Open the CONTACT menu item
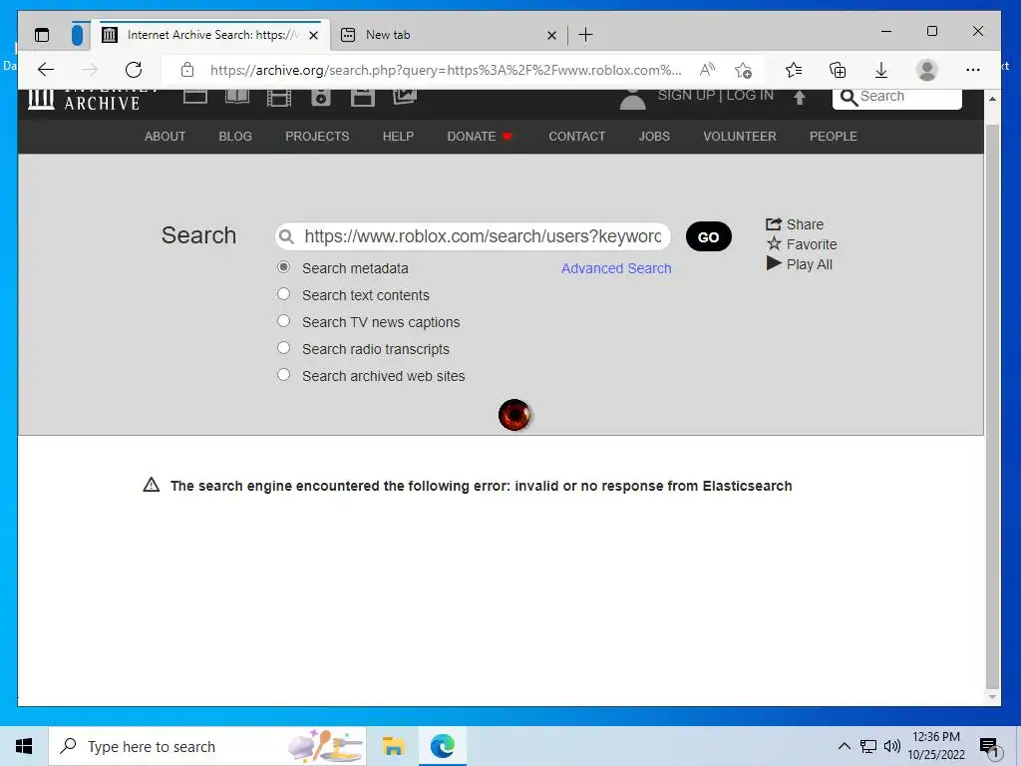This screenshot has width=1021, height=766. tap(577, 136)
